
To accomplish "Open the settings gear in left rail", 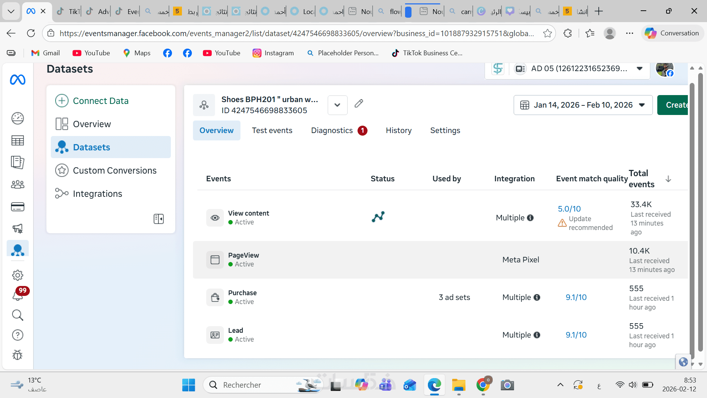I will (x=18, y=275).
